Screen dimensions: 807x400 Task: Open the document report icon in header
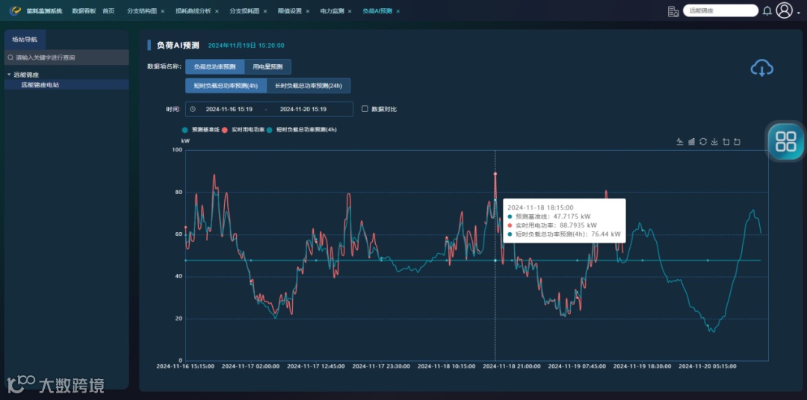pyautogui.click(x=673, y=11)
